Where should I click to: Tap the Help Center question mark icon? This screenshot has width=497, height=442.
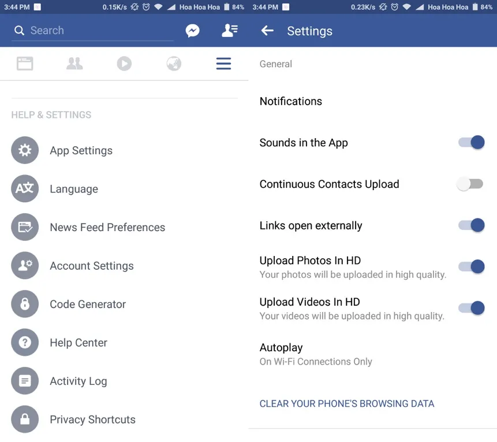(x=25, y=342)
